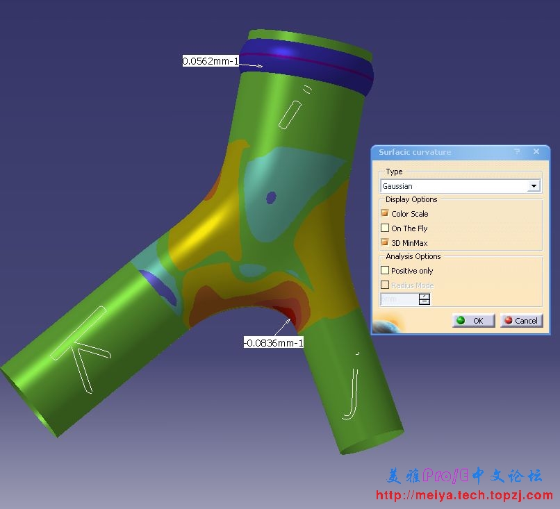Select the -0.0836mm-1 minimum curvature label
This screenshot has height=509, width=560.
coord(273,342)
